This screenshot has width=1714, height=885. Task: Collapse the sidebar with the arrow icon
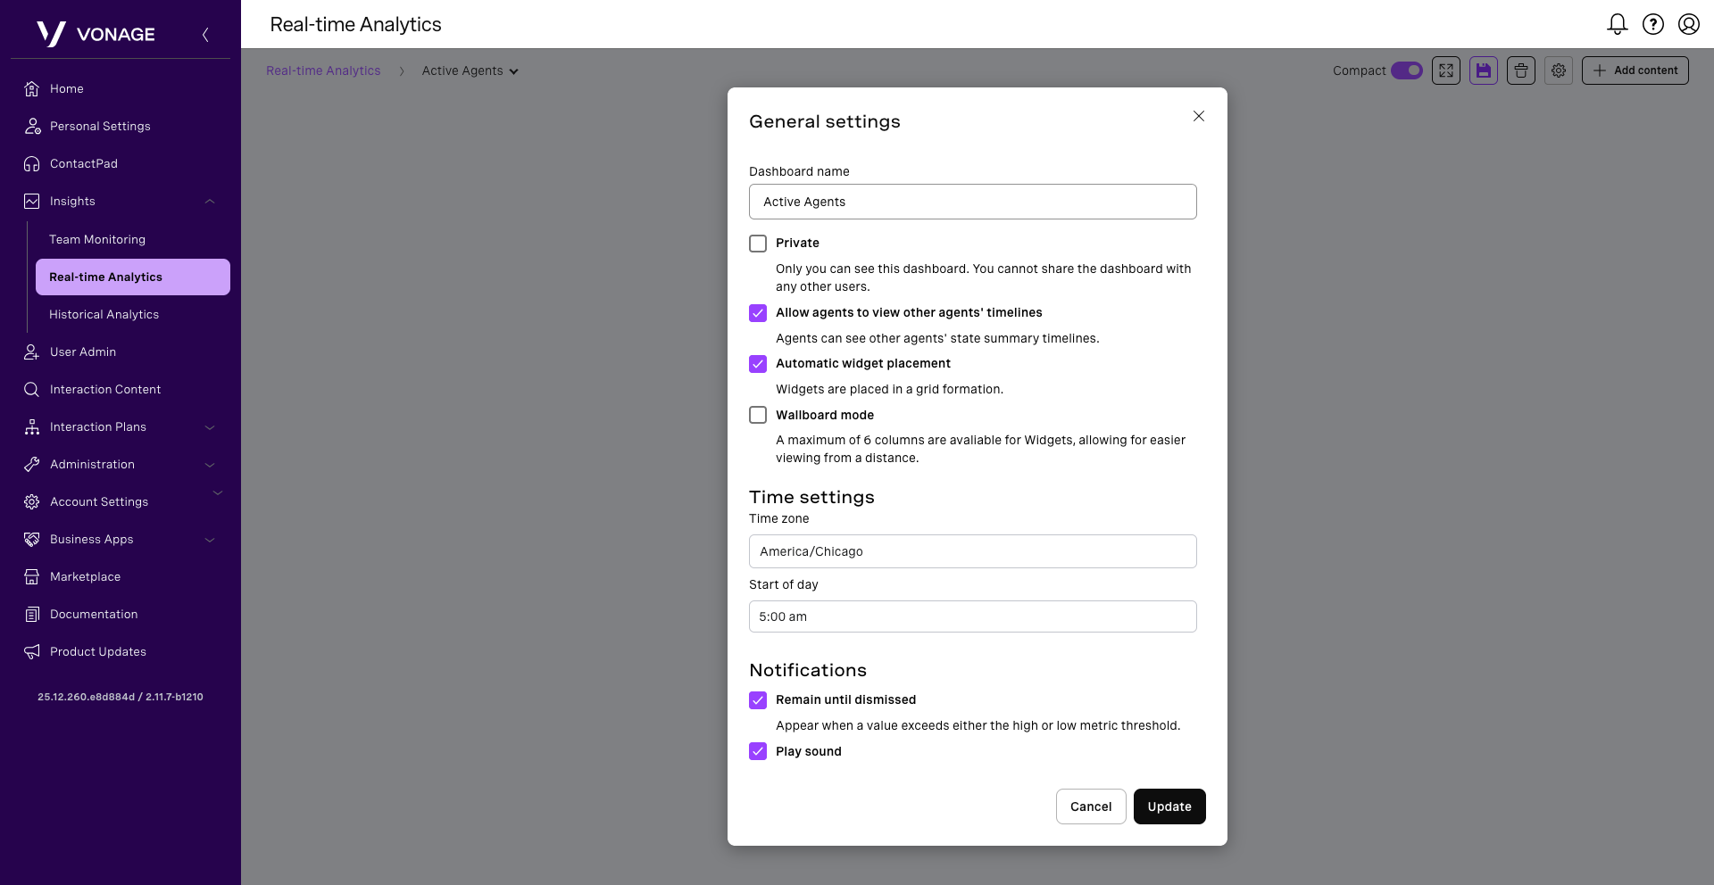(205, 35)
